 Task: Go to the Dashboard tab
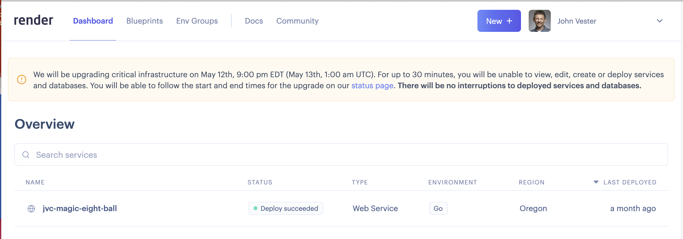(x=93, y=21)
